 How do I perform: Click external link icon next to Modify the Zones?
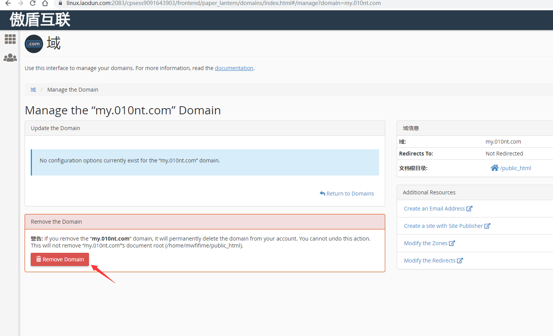[452, 243]
